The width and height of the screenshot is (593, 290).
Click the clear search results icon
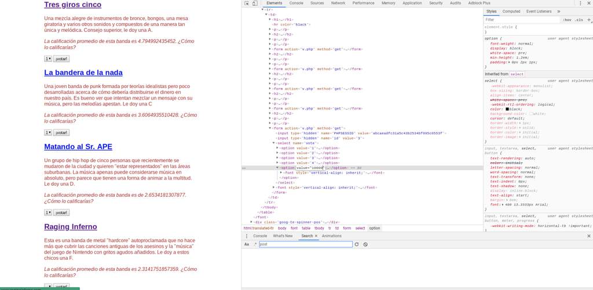tap(365, 245)
